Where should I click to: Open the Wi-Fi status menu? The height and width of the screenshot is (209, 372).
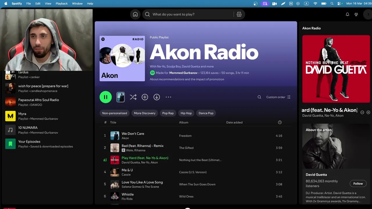click(x=315, y=3)
